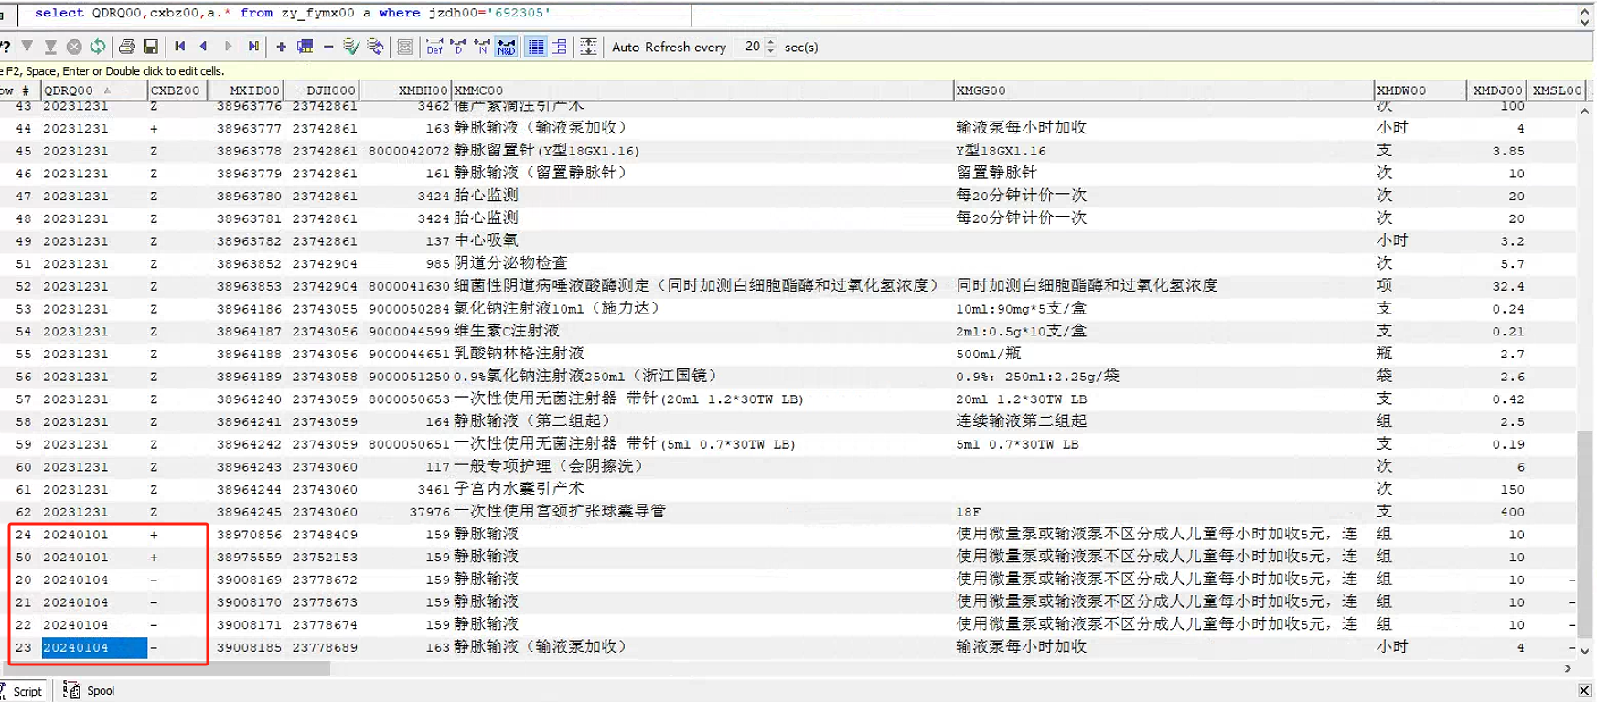The height and width of the screenshot is (702, 1597).
Task: Delete the current row with minus icon
Action: [328, 47]
